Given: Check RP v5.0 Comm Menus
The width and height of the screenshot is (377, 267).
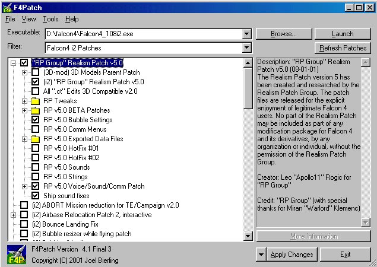Looking at the screenshot, I should (x=36, y=129).
